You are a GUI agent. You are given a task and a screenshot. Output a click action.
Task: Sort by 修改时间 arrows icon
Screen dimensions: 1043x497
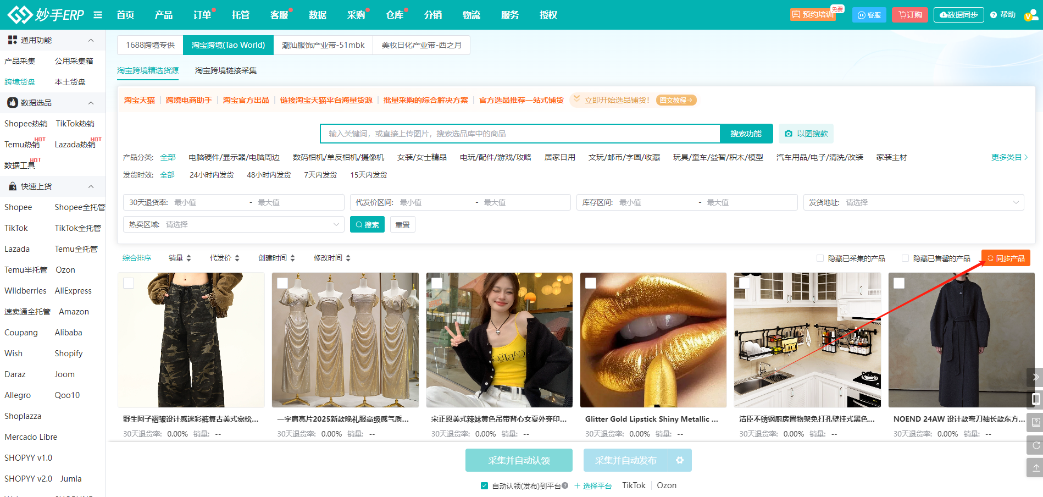pos(348,258)
